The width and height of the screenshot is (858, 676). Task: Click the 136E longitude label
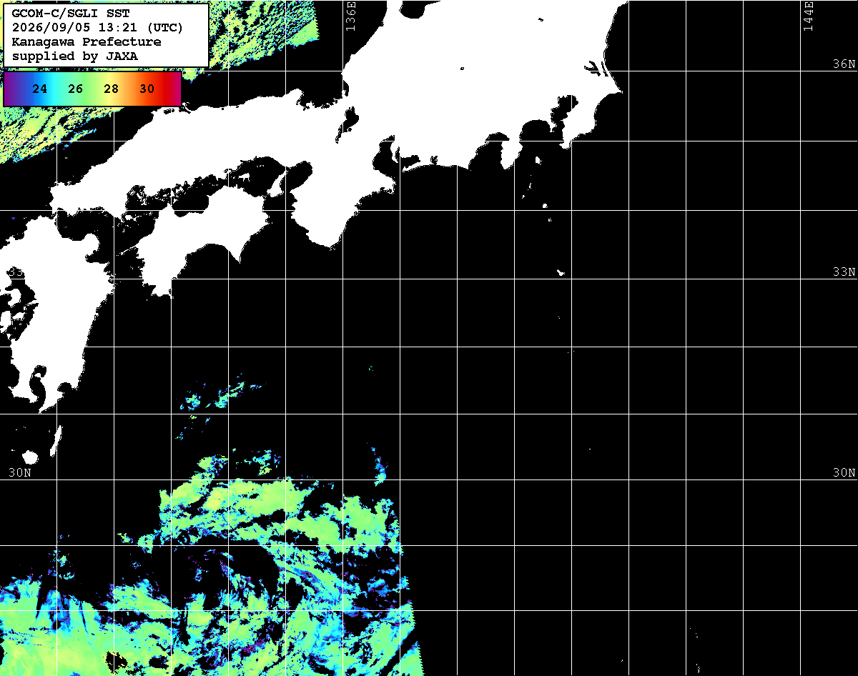point(350,16)
